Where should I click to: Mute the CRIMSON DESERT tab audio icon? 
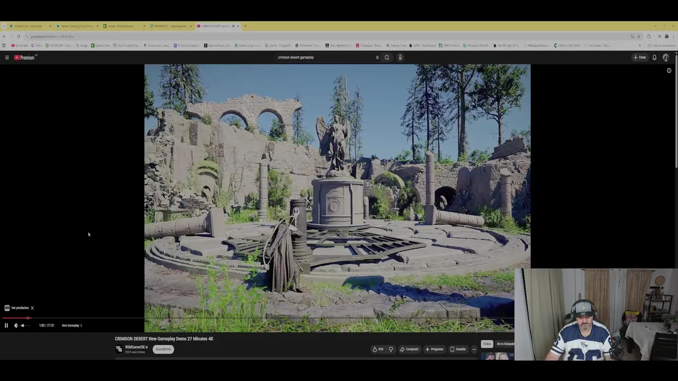click(233, 26)
